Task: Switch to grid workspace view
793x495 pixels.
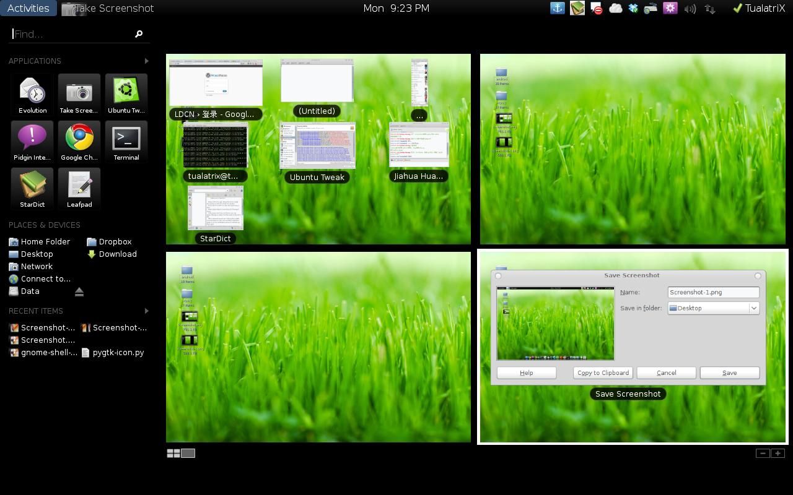Action: (173, 454)
